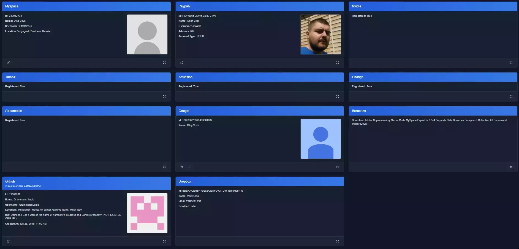Expand the Myspace card
This screenshot has height=249, width=519.
(x=164, y=63)
